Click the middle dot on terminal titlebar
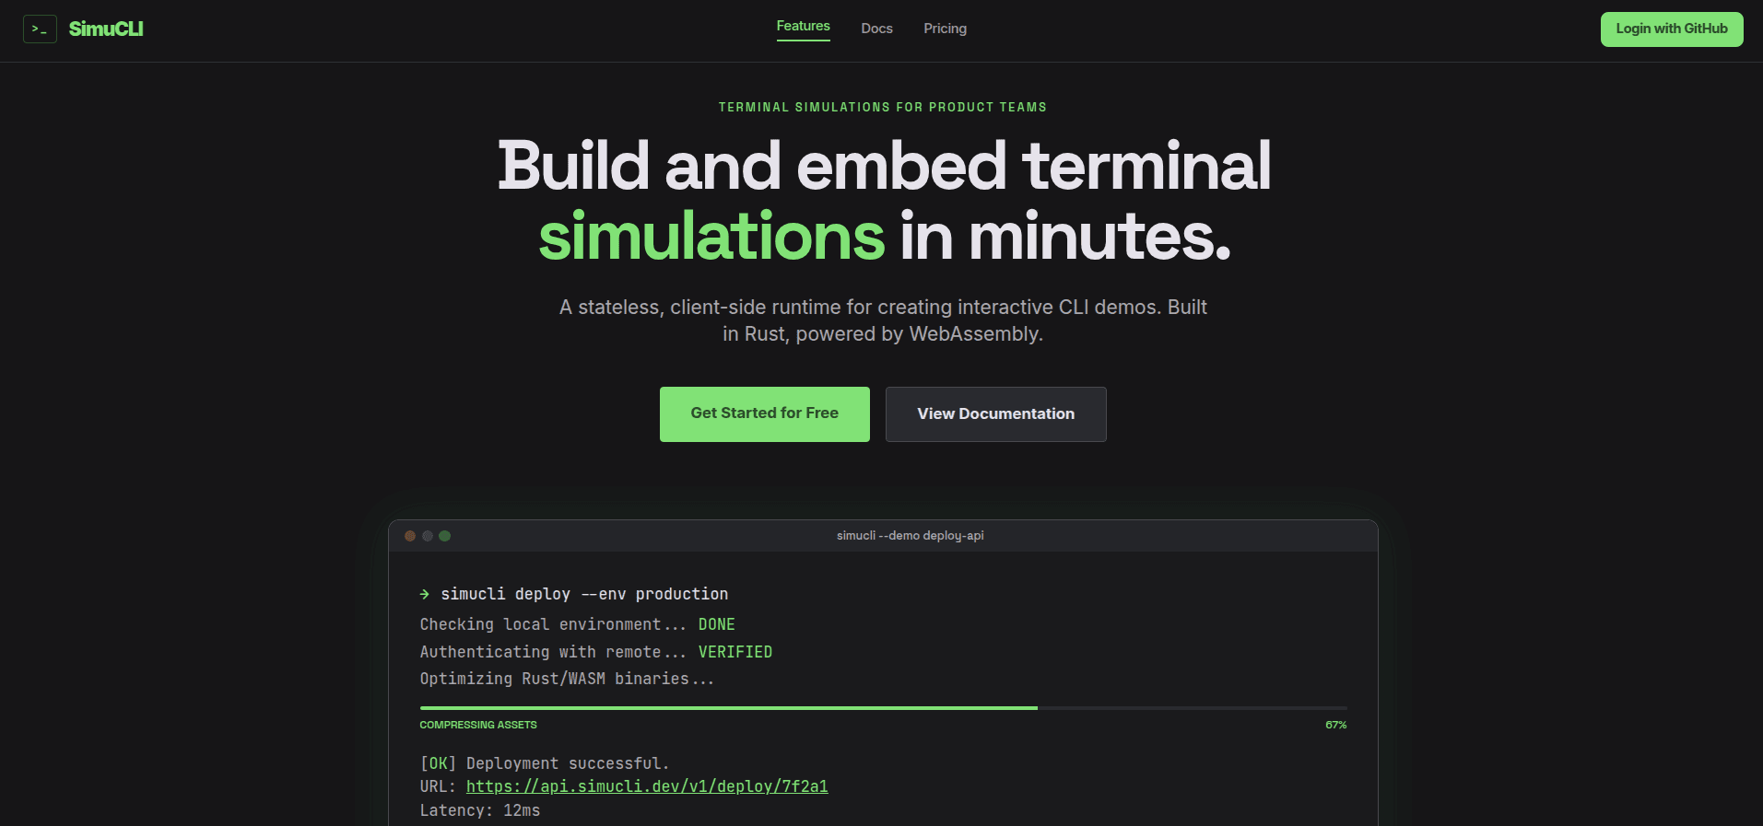1763x826 pixels. click(x=428, y=536)
